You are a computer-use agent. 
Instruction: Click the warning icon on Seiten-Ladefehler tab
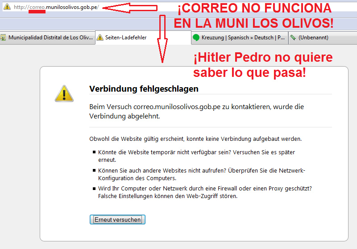(100, 38)
